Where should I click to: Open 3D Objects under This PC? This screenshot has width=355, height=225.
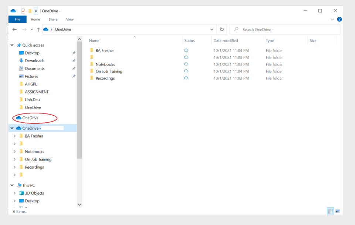pyautogui.click(x=34, y=193)
